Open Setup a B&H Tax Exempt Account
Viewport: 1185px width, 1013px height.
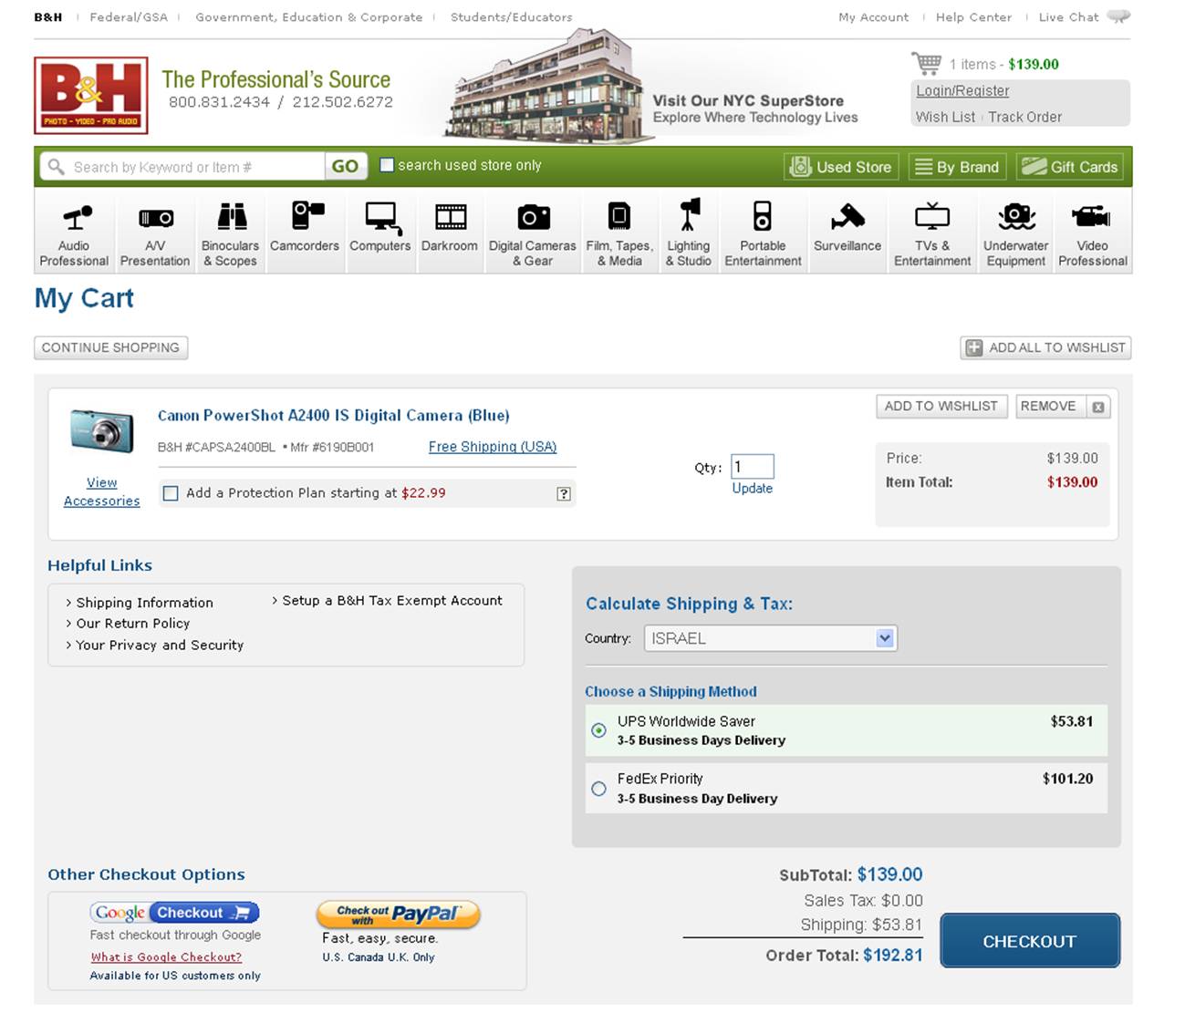click(x=392, y=601)
